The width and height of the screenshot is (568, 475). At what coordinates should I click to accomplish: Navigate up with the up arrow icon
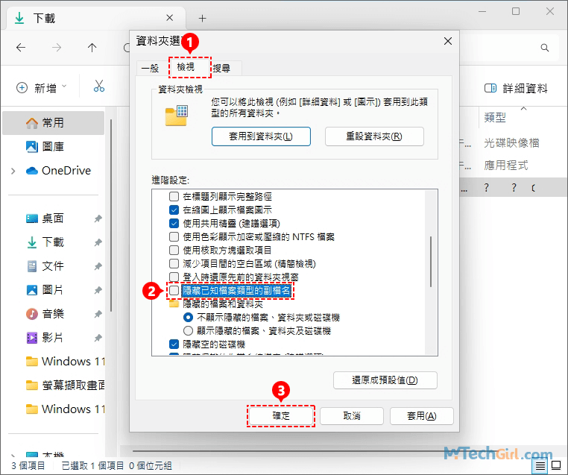pyautogui.click(x=92, y=48)
